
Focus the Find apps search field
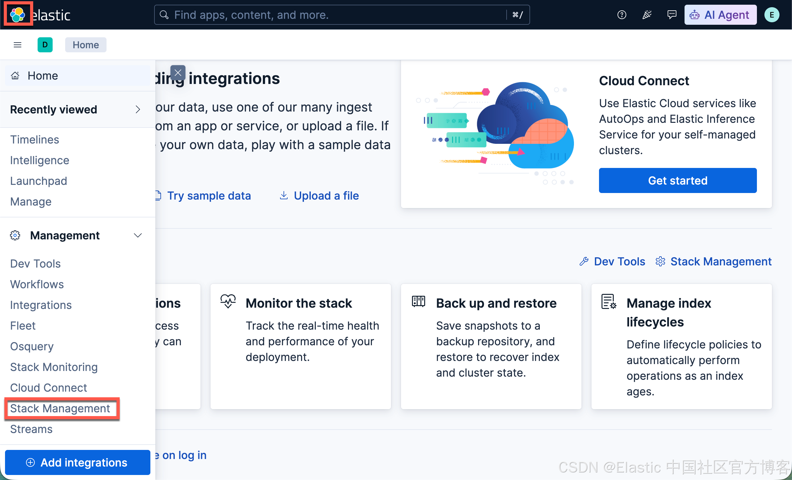click(342, 15)
